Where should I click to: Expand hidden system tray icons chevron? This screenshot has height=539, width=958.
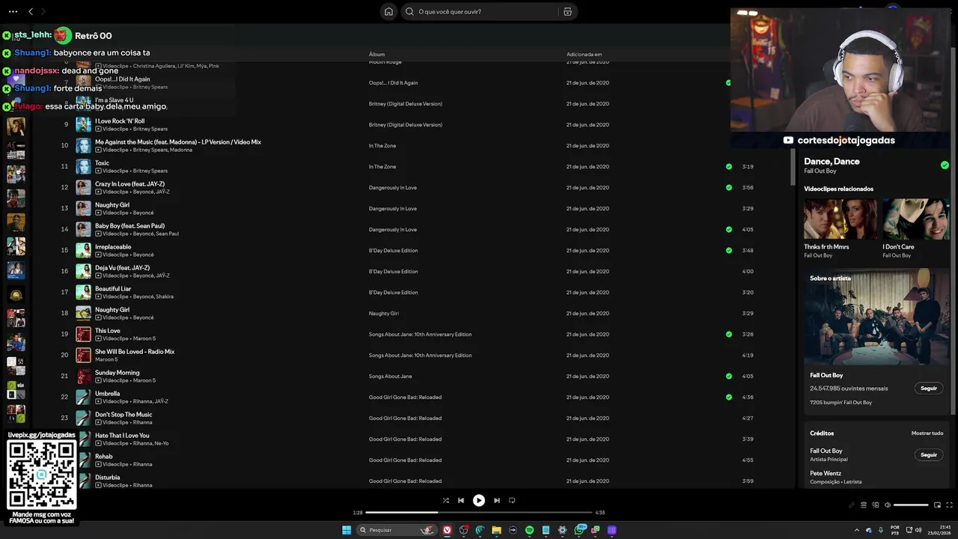[857, 530]
